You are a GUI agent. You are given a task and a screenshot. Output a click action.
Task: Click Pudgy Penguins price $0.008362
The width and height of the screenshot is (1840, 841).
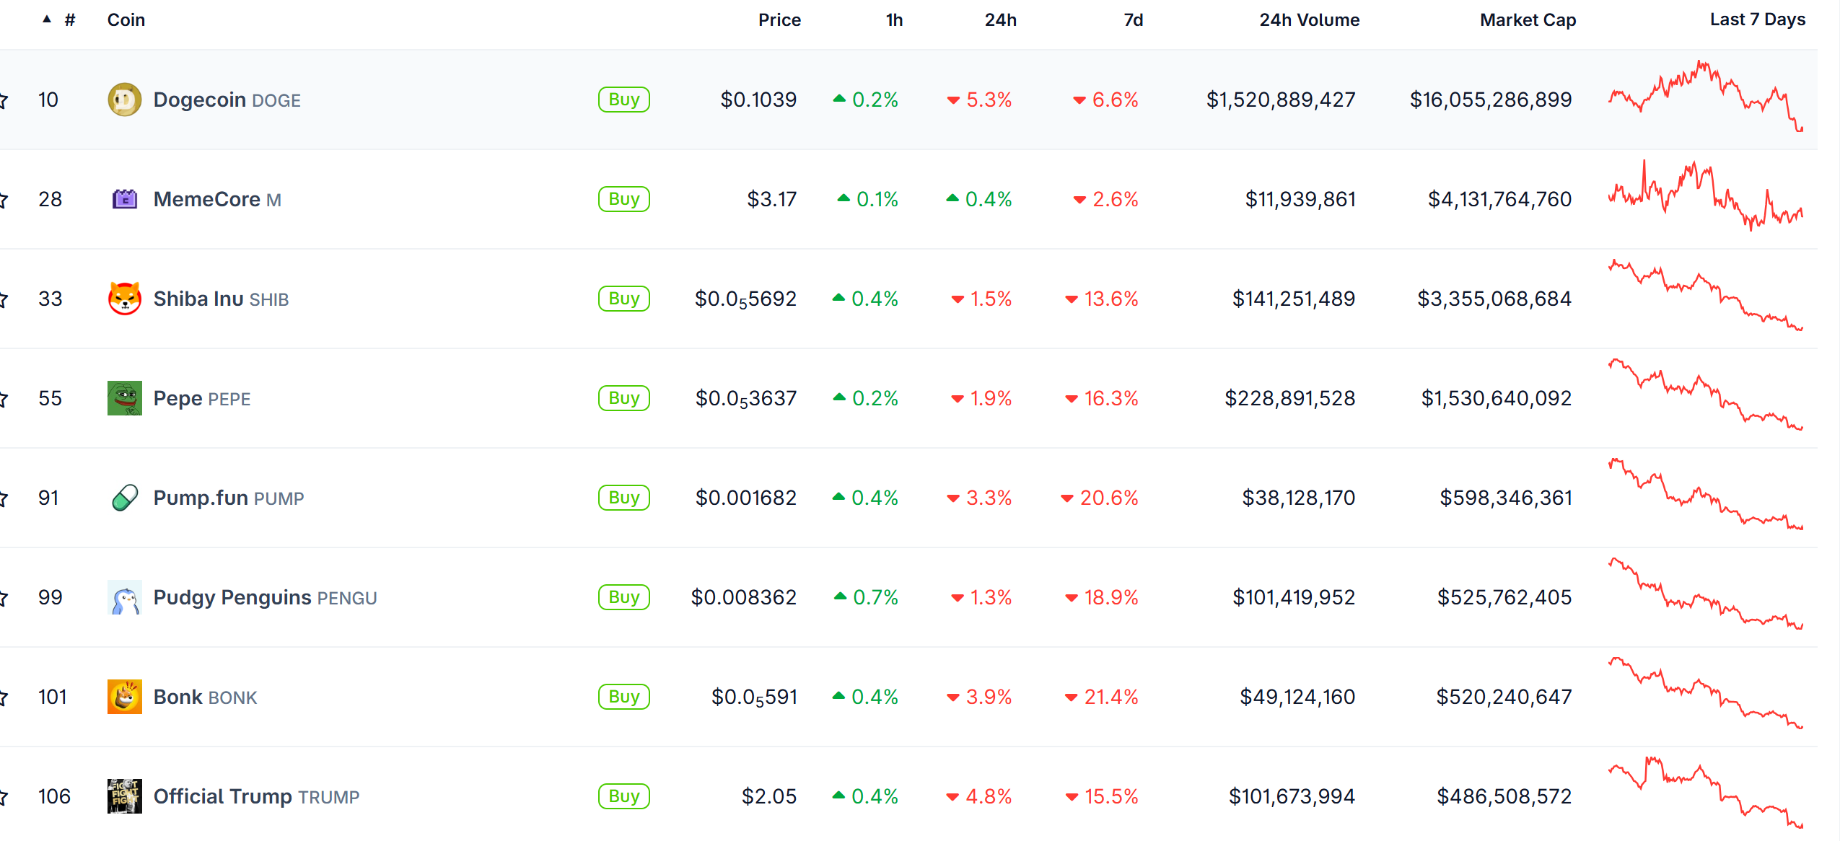[744, 597]
